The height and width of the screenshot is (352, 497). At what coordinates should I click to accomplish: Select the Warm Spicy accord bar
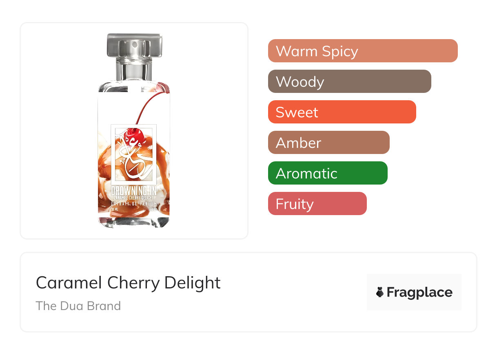[x=362, y=51]
